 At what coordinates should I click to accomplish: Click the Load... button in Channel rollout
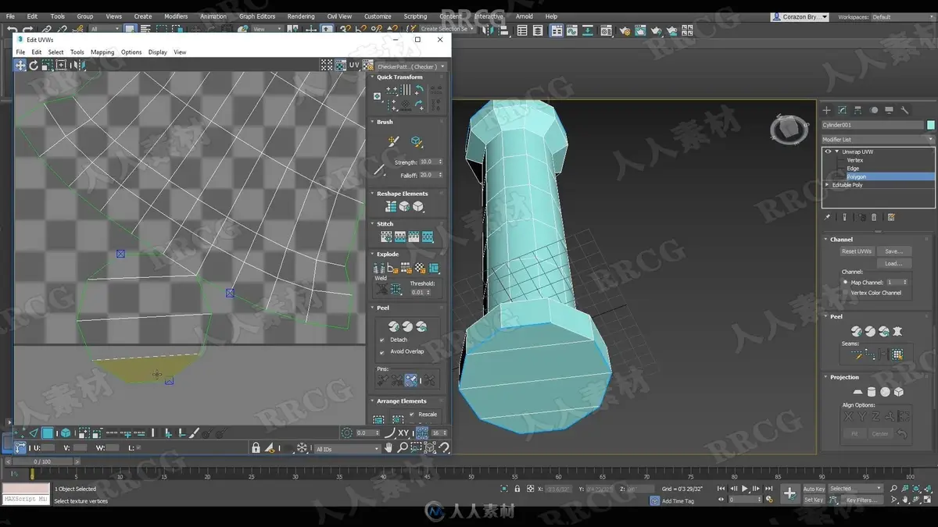[893, 263]
